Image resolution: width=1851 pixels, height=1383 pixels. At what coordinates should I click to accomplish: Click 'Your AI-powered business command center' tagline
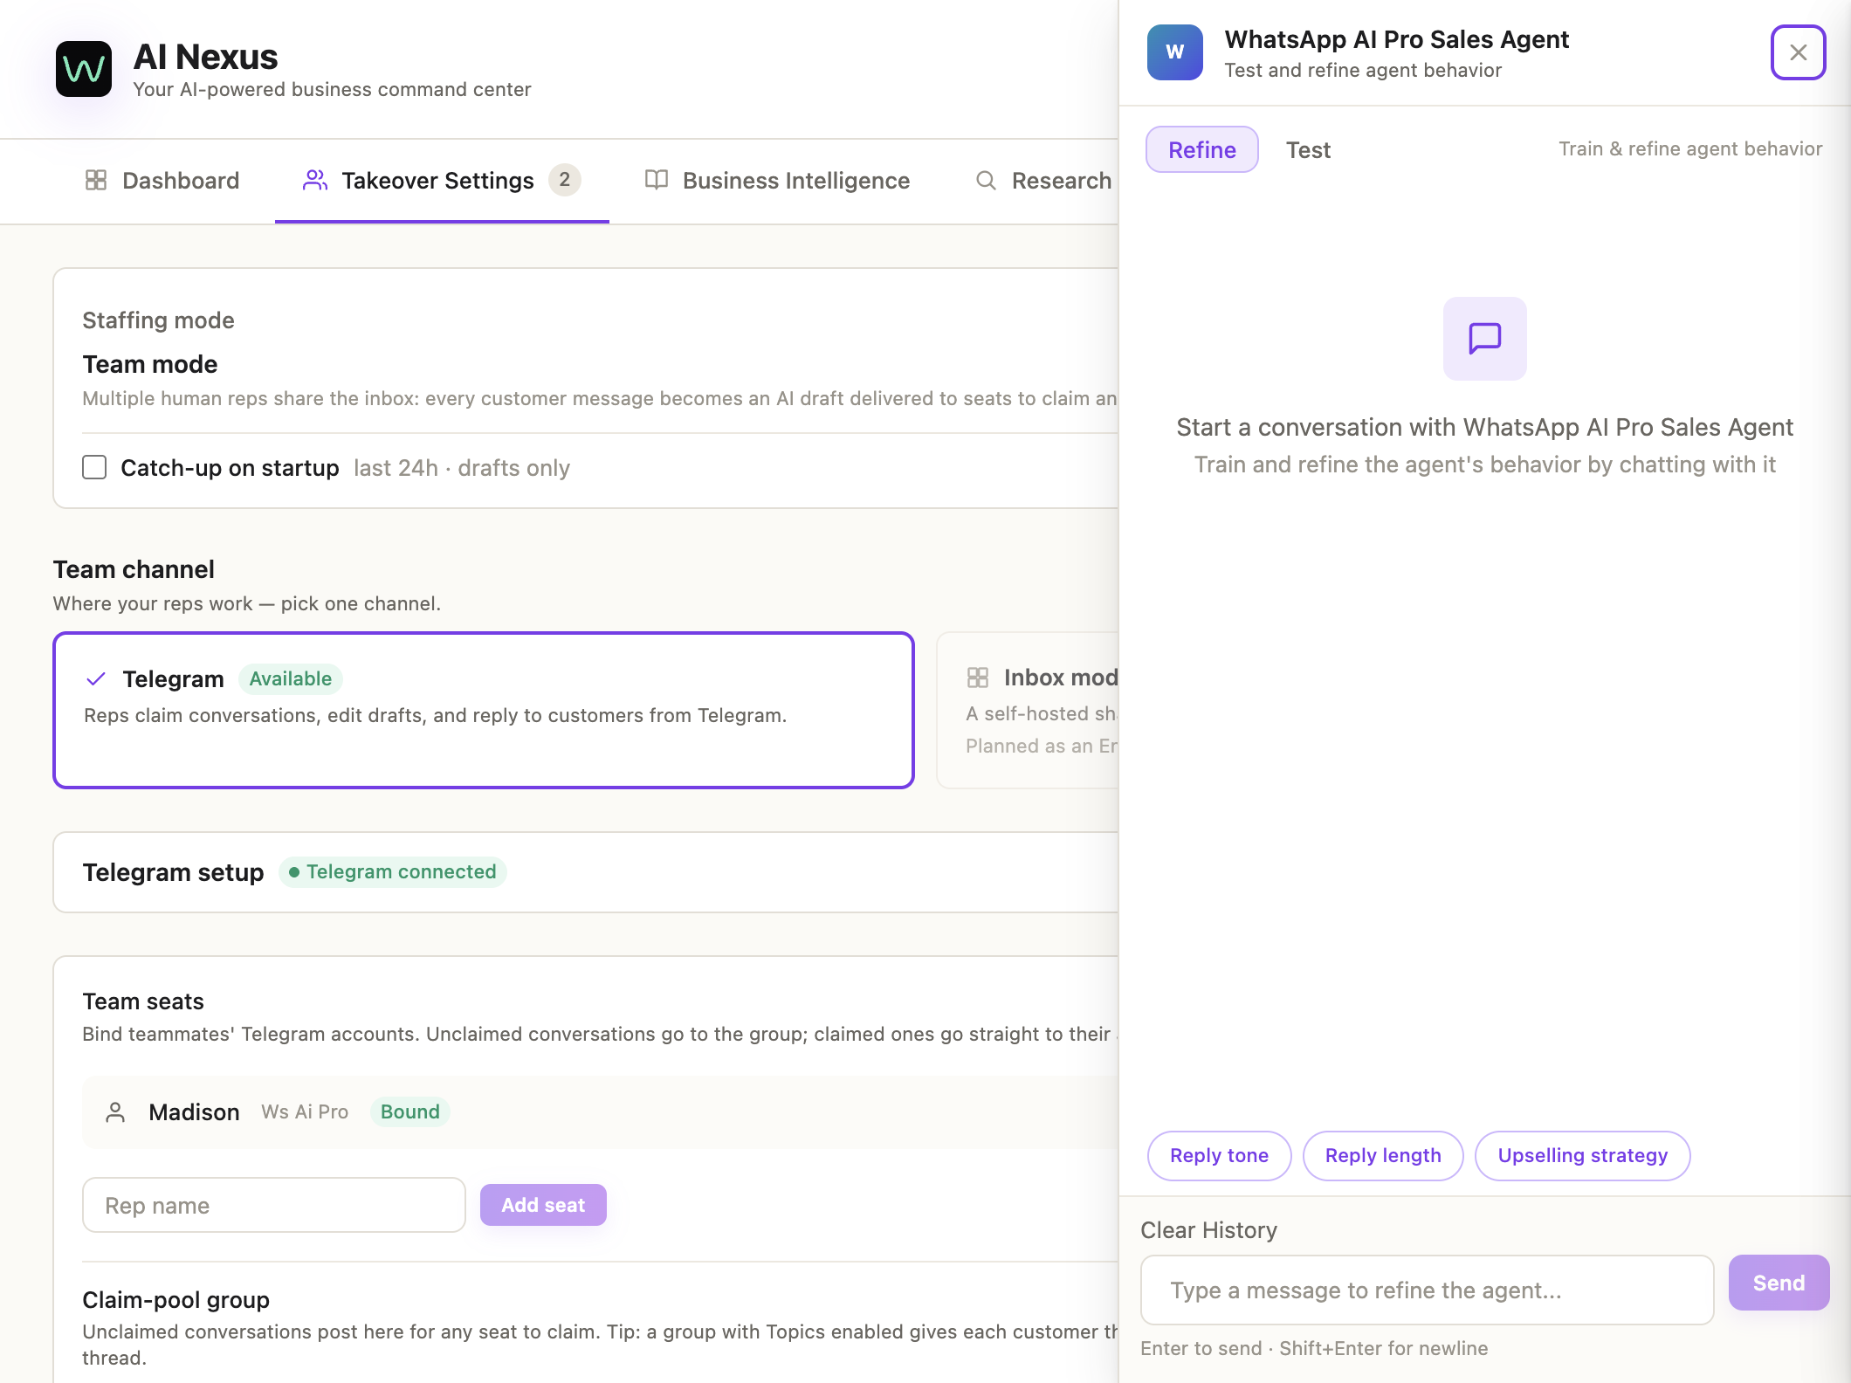tap(332, 89)
